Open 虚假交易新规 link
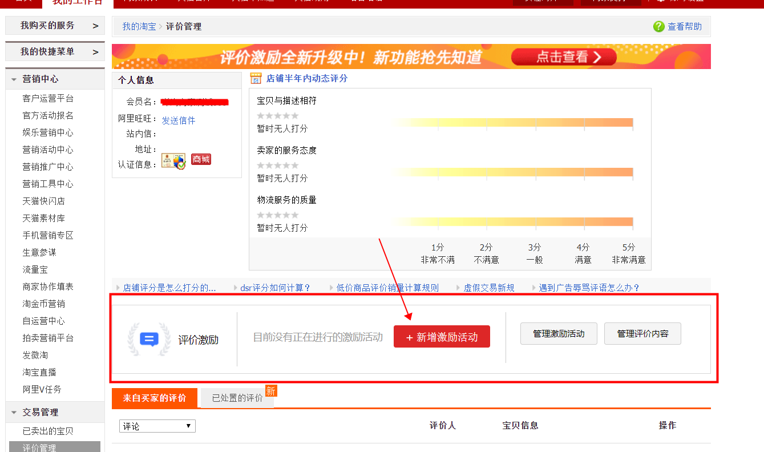The height and width of the screenshot is (452, 764). tap(489, 288)
